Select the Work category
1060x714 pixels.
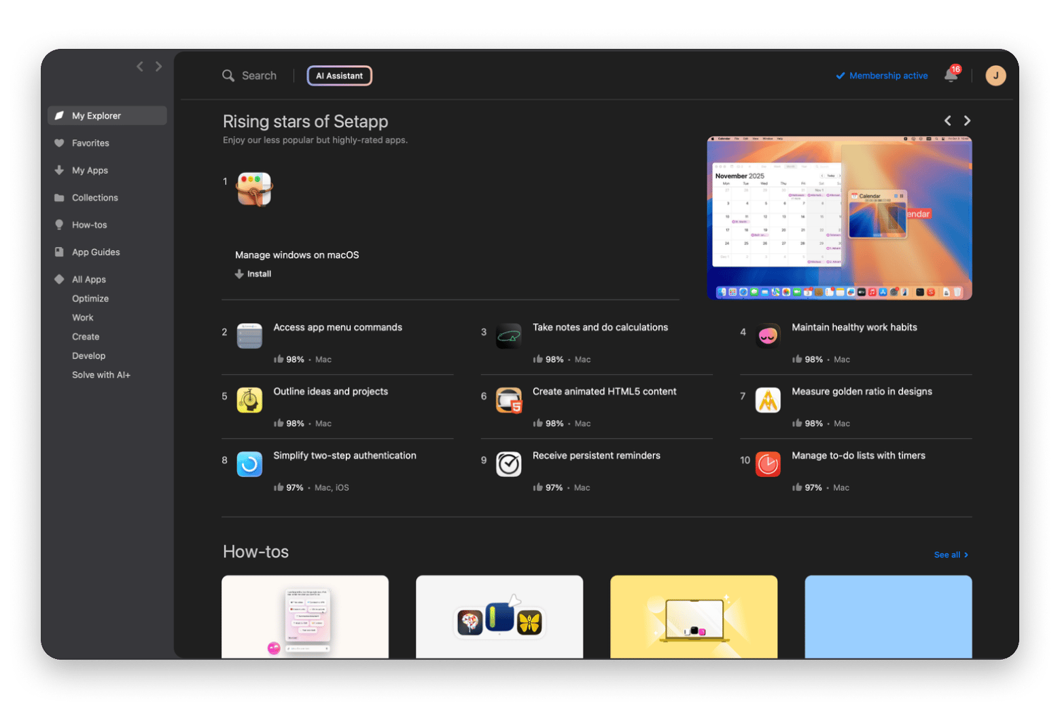coord(83,318)
